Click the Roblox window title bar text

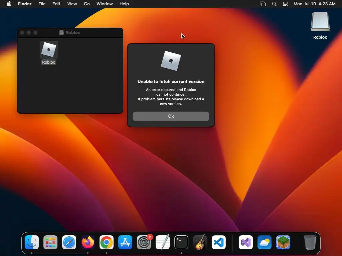[x=72, y=32]
